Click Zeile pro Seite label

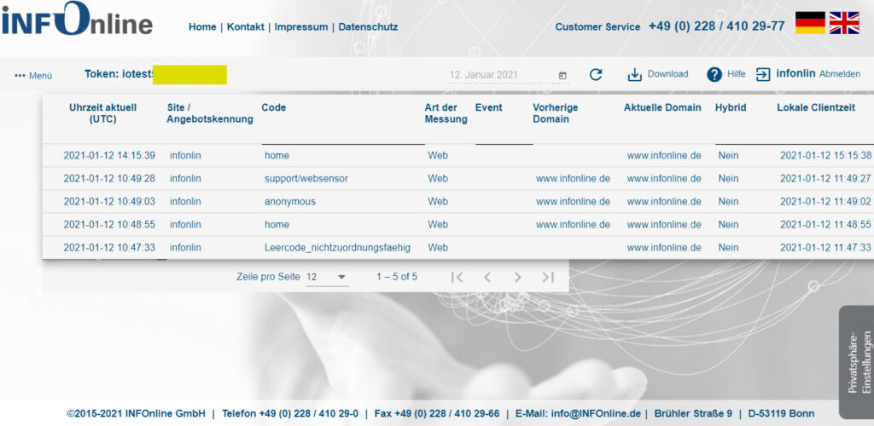pyautogui.click(x=268, y=277)
